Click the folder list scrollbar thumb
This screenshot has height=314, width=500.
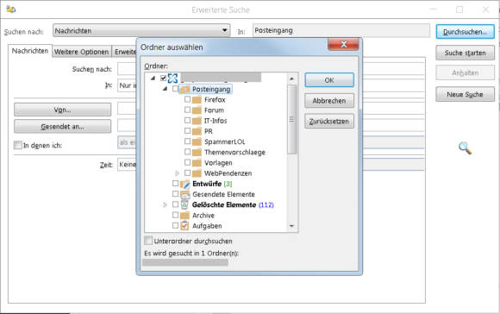click(x=291, y=119)
